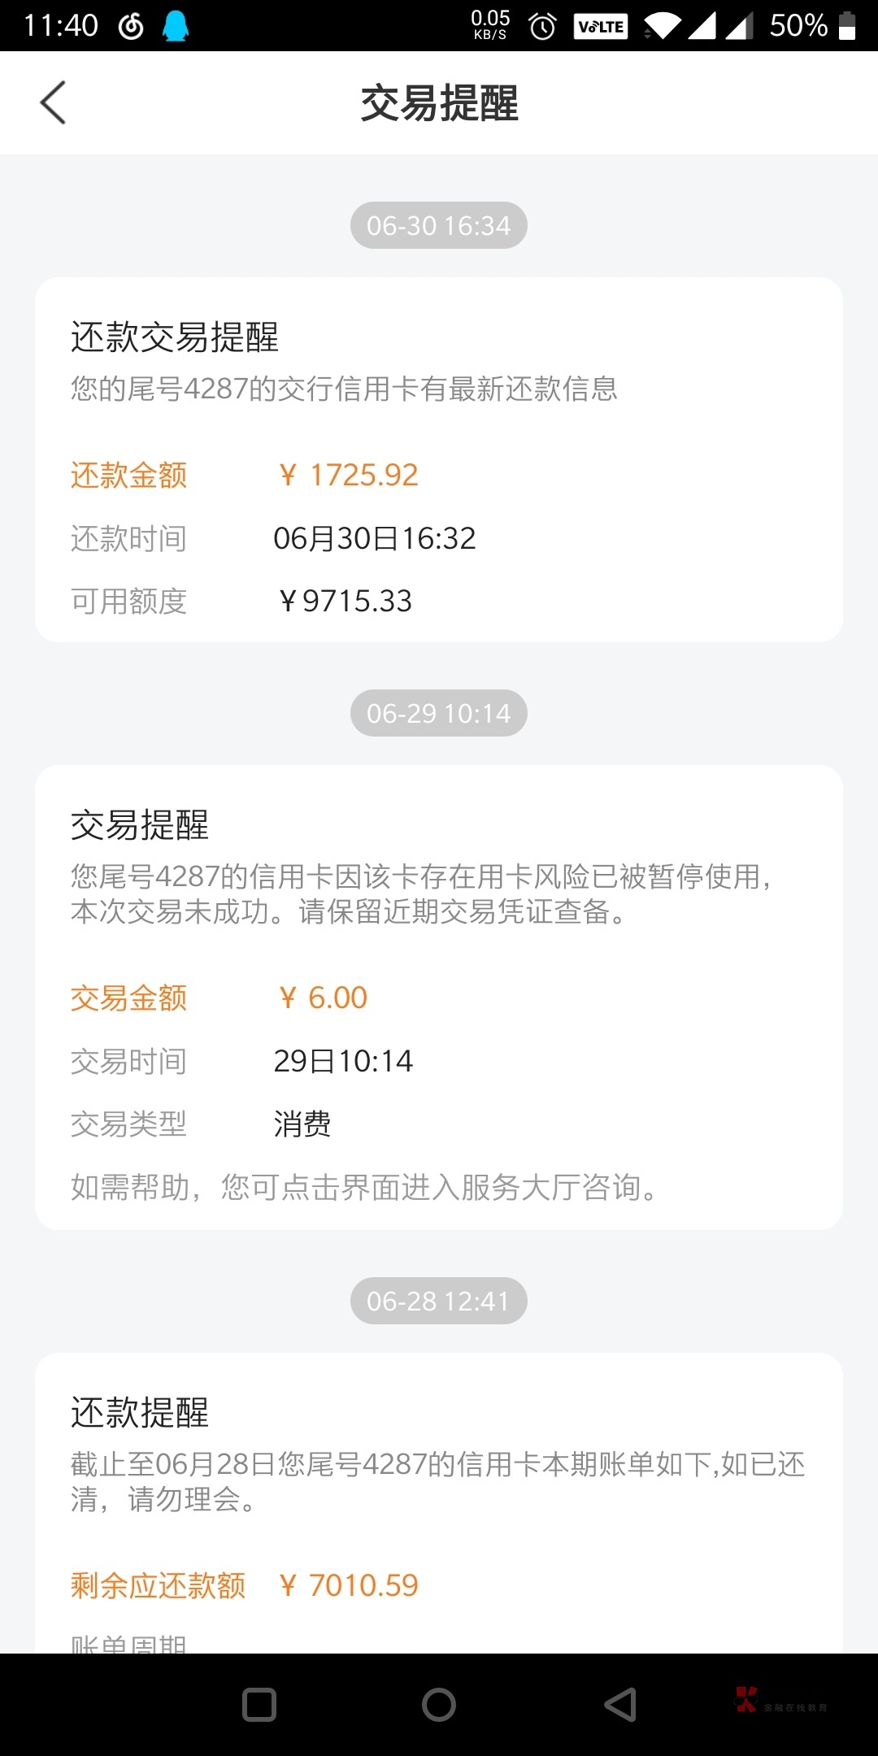Tap the VoLTE status indicator
This screenshot has width=878, height=1756.
point(601,27)
